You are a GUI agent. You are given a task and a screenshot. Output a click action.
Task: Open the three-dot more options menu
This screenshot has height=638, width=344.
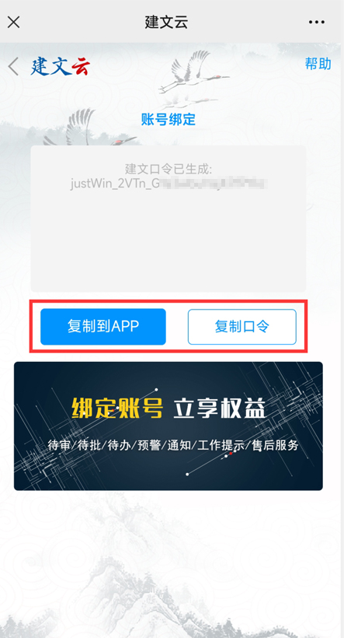[317, 22]
